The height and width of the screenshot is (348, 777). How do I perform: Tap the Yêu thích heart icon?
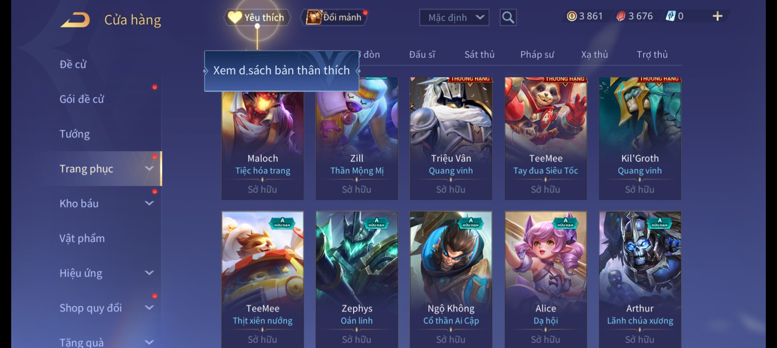tap(235, 17)
